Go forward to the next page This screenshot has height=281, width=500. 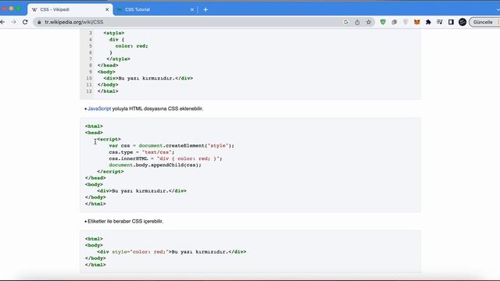click(x=13, y=22)
